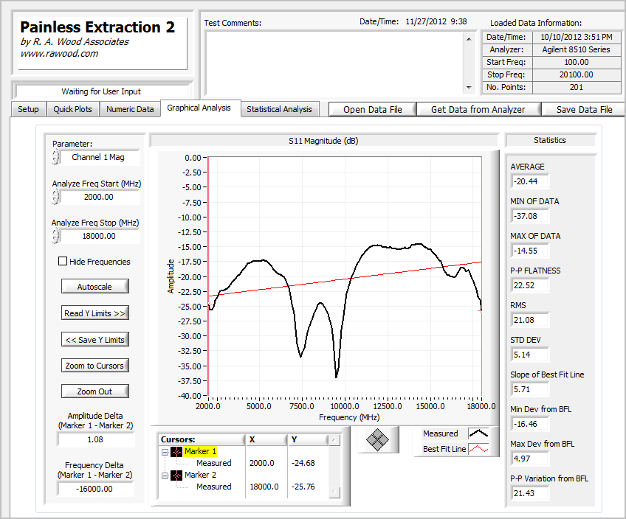626x519 pixels.
Task: Click the Autoscale button
Action: (x=95, y=287)
